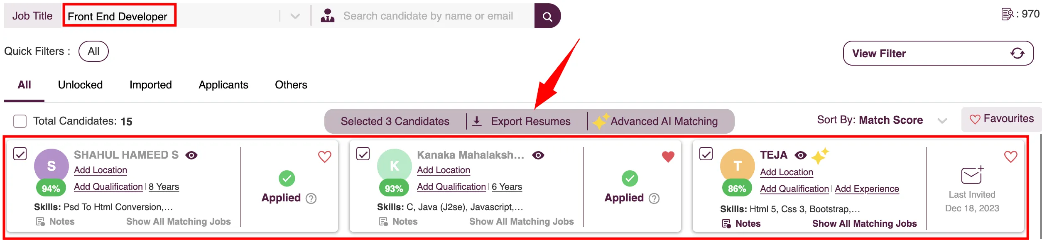This screenshot has width=1042, height=240.
Task: Open Show All Matching Jobs for TEJA
Action: pos(864,223)
